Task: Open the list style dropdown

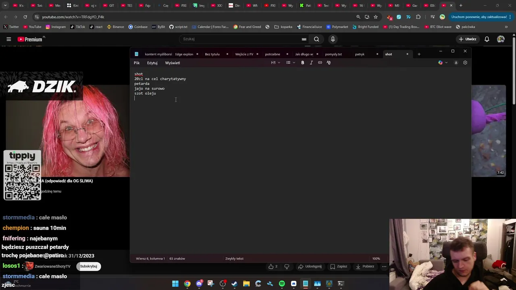Action: pyautogui.click(x=291, y=62)
